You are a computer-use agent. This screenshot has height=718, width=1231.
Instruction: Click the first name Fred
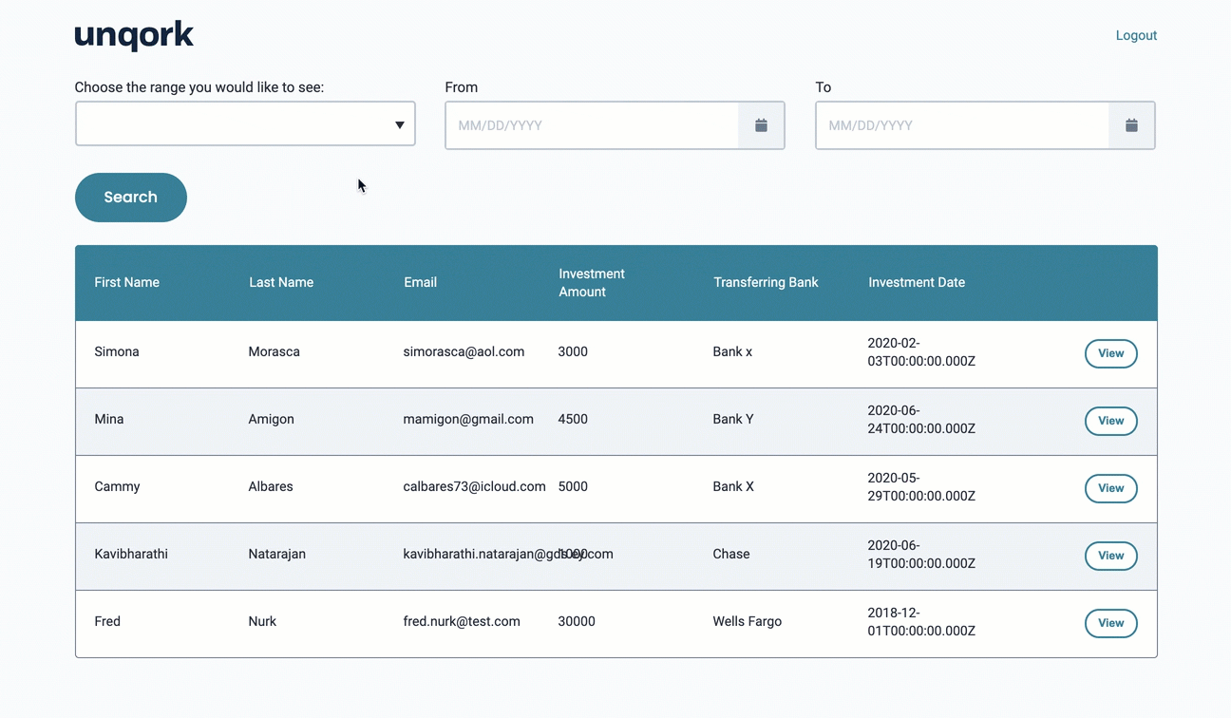tap(107, 621)
